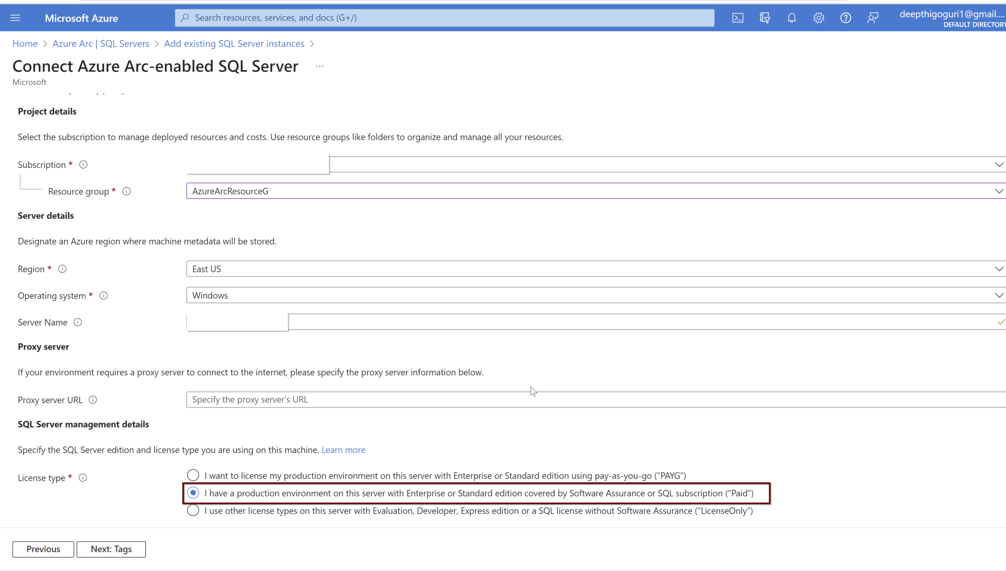Open portal settings gear
This screenshot has width=1006, height=571.
[x=818, y=18]
